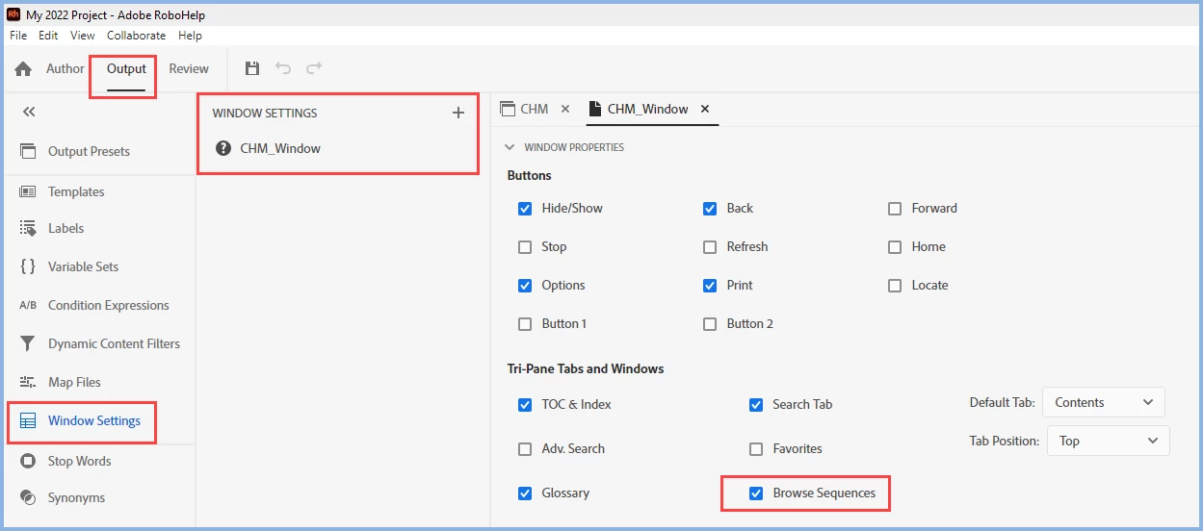1203x531 pixels.
Task: Open Output Presets in the sidebar
Action: [x=89, y=151]
